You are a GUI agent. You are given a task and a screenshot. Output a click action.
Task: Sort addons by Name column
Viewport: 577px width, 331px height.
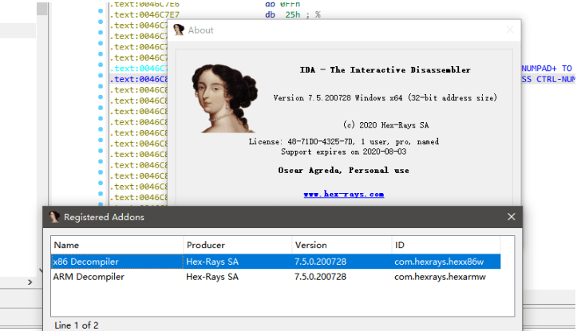coord(117,245)
